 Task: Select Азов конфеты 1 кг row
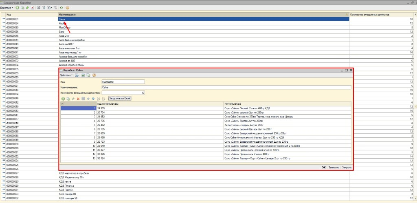click(207, 48)
